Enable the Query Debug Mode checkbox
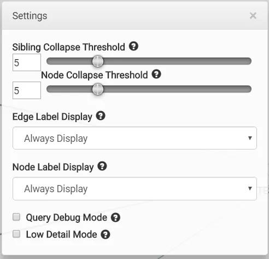This screenshot has width=269, height=259. pyautogui.click(x=16, y=217)
